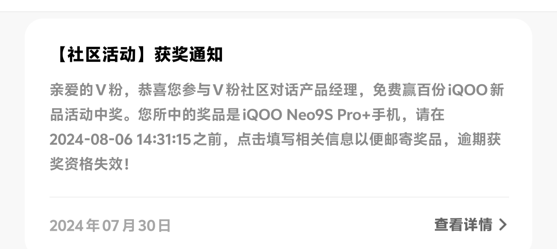
Task: Tap the chevron arrow beside 查看详情
Action: (502, 224)
